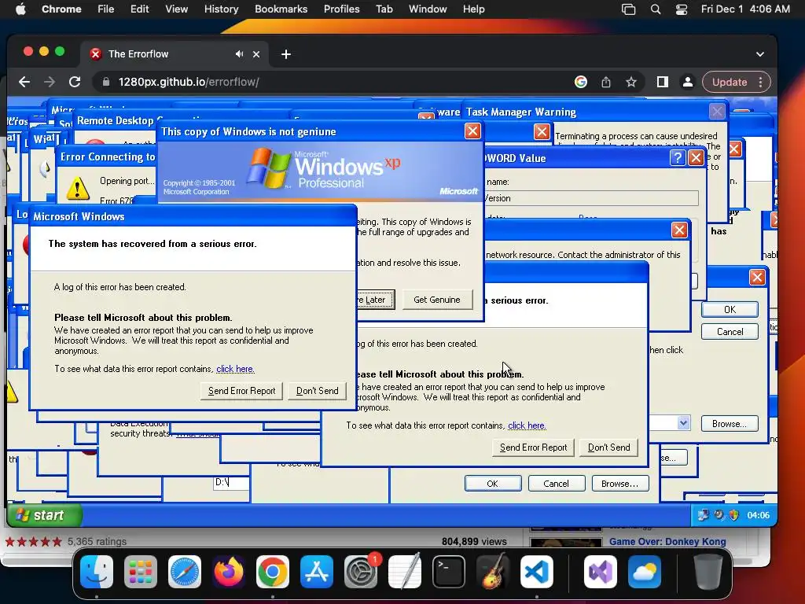
Task: Click the bottom OK button beside Cancel and Browse
Action: (493, 484)
